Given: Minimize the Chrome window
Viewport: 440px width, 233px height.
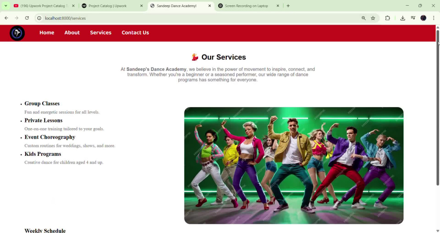Looking at the screenshot, I should pyautogui.click(x=407, y=6).
